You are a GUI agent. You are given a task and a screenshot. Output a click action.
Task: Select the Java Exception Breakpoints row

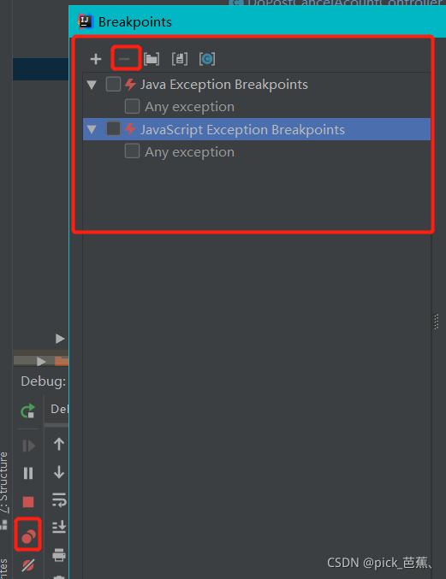(x=257, y=85)
